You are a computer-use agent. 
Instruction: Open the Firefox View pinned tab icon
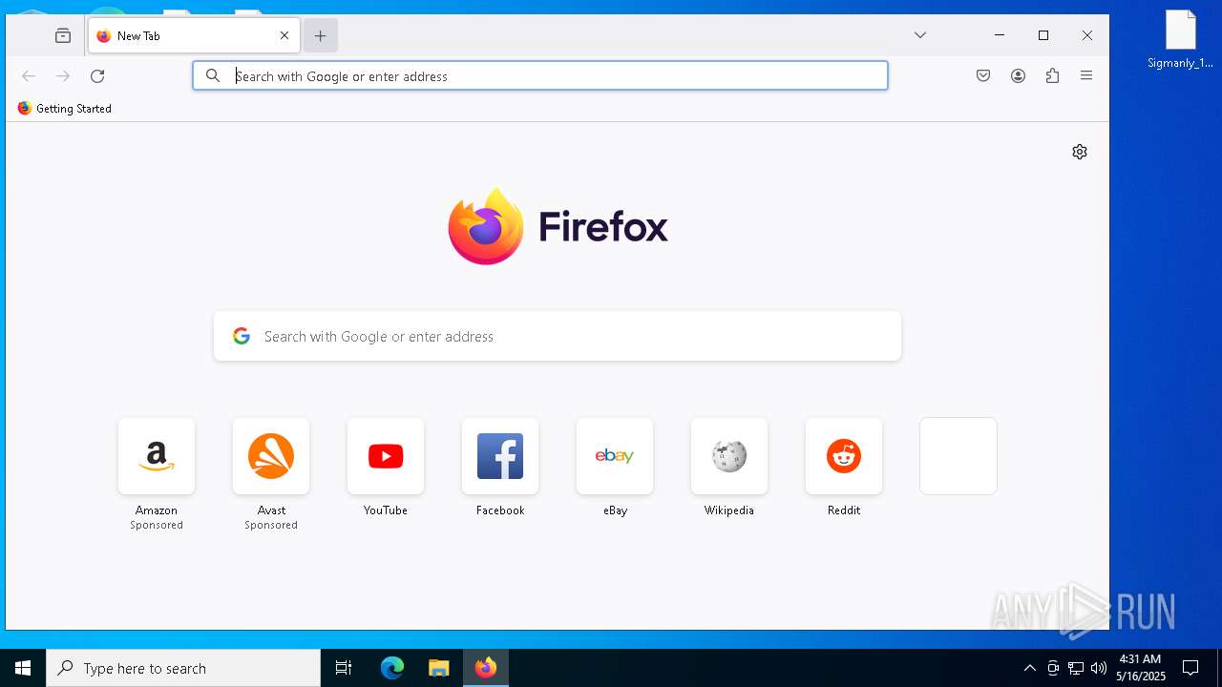coord(63,35)
